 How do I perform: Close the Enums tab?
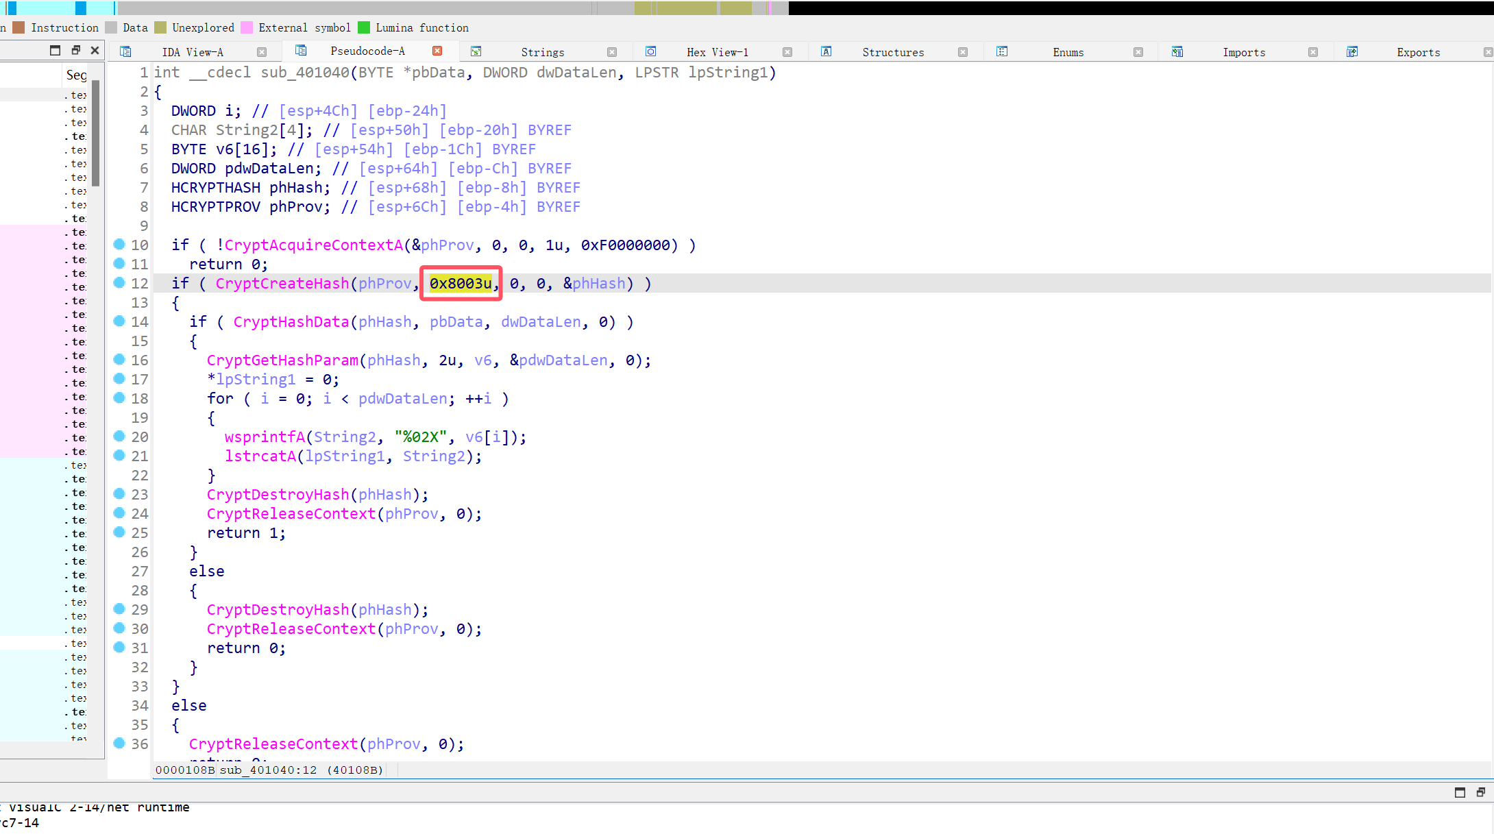point(1138,52)
